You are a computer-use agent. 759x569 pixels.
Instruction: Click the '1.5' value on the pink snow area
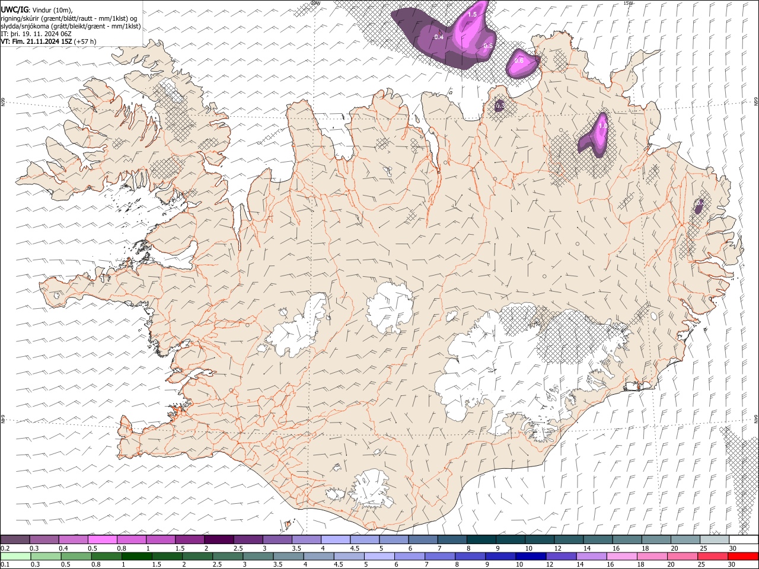pyautogui.click(x=473, y=14)
